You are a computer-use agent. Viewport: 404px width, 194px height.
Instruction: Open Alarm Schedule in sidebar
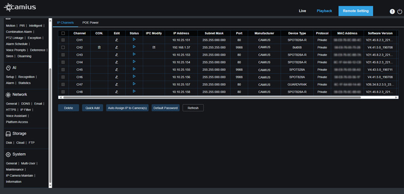[17, 44]
